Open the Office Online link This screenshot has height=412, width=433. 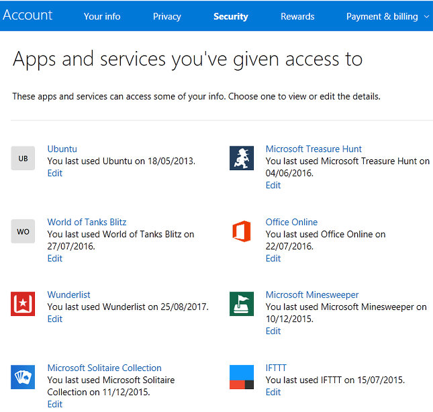(291, 222)
